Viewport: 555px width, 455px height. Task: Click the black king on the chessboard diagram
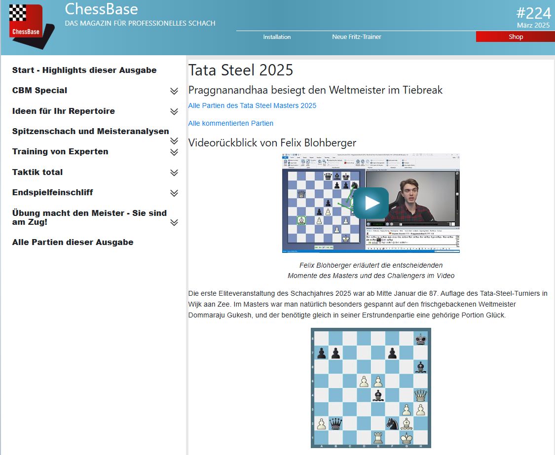tap(420, 339)
